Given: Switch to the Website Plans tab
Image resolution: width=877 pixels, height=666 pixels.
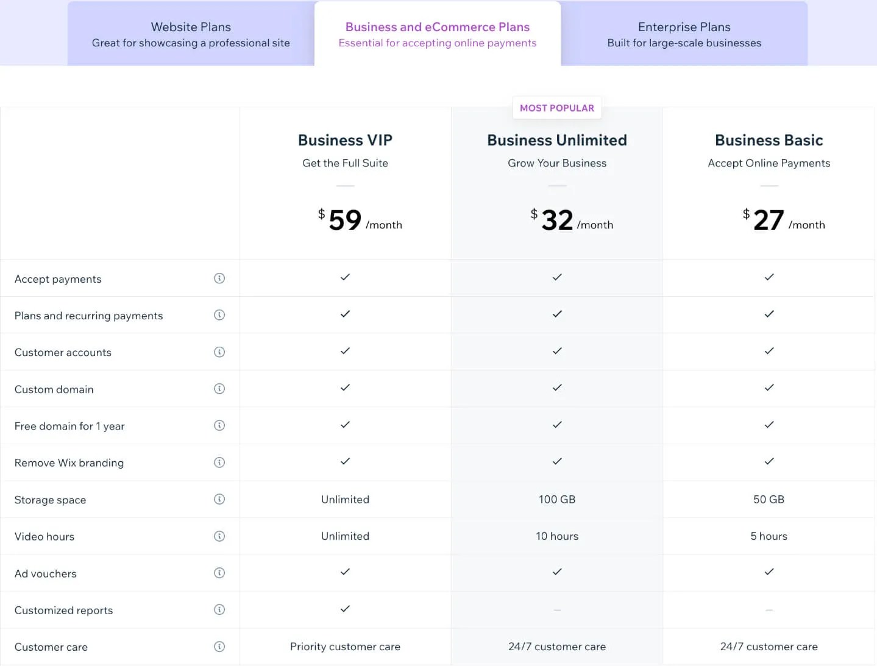Looking at the screenshot, I should [x=191, y=34].
